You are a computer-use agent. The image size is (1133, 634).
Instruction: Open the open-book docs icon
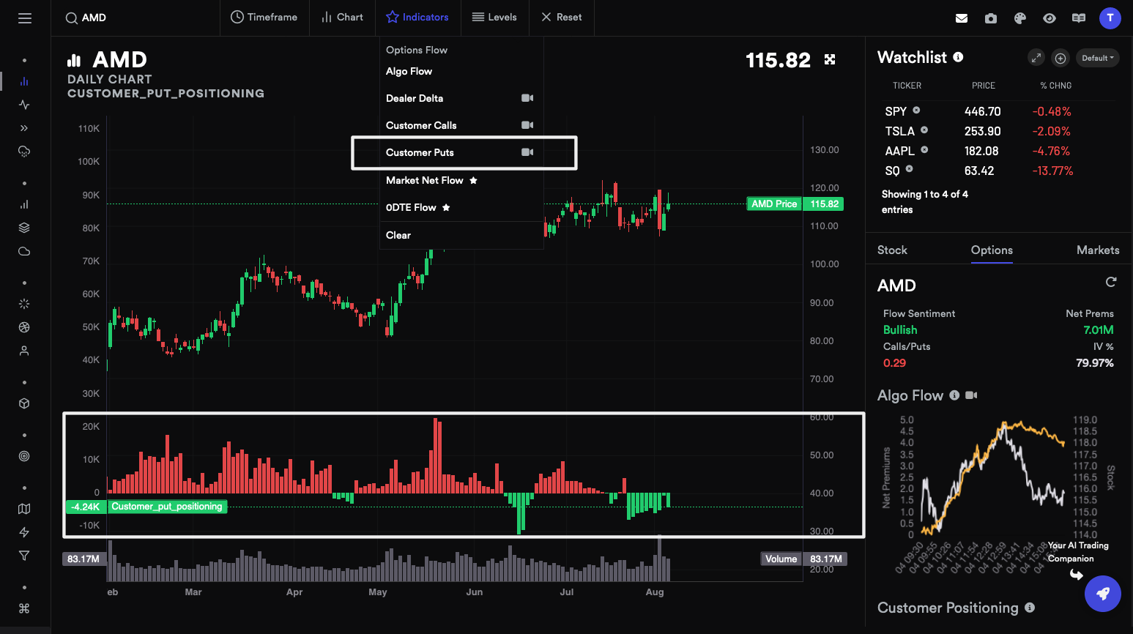click(1079, 18)
